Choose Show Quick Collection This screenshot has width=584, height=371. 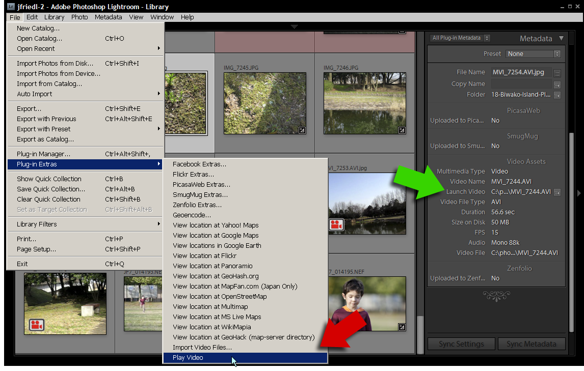point(86,179)
